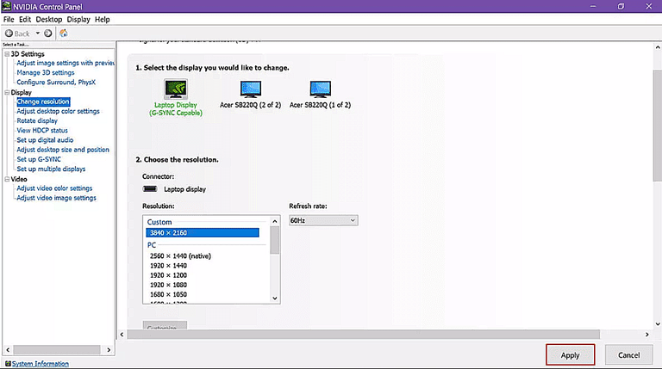
Task: Click the main panel scroll up arrow
Action: (x=658, y=47)
